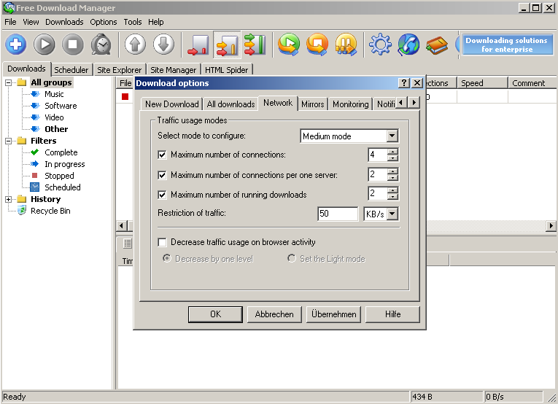Click the globe with phone dial-up icon
This screenshot has width=558, height=404.
point(408,44)
